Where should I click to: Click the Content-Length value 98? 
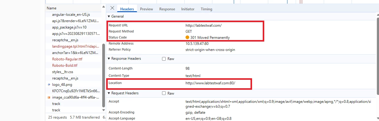[187, 69]
